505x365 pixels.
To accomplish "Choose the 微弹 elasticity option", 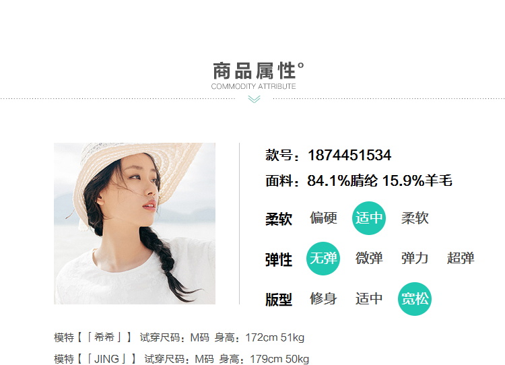I will (369, 259).
